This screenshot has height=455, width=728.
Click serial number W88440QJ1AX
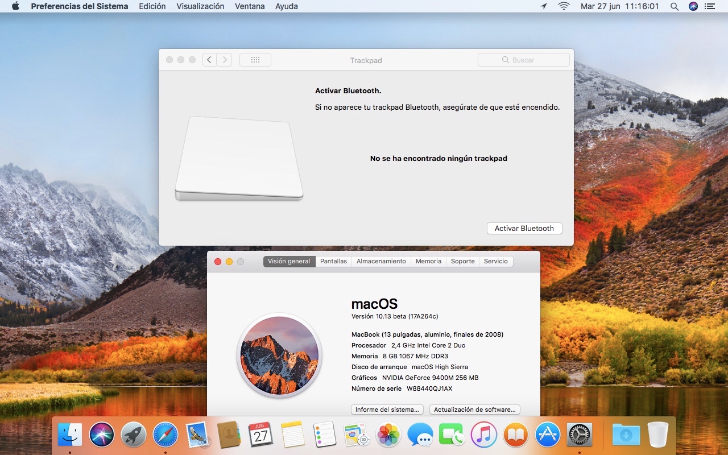coord(429,388)
